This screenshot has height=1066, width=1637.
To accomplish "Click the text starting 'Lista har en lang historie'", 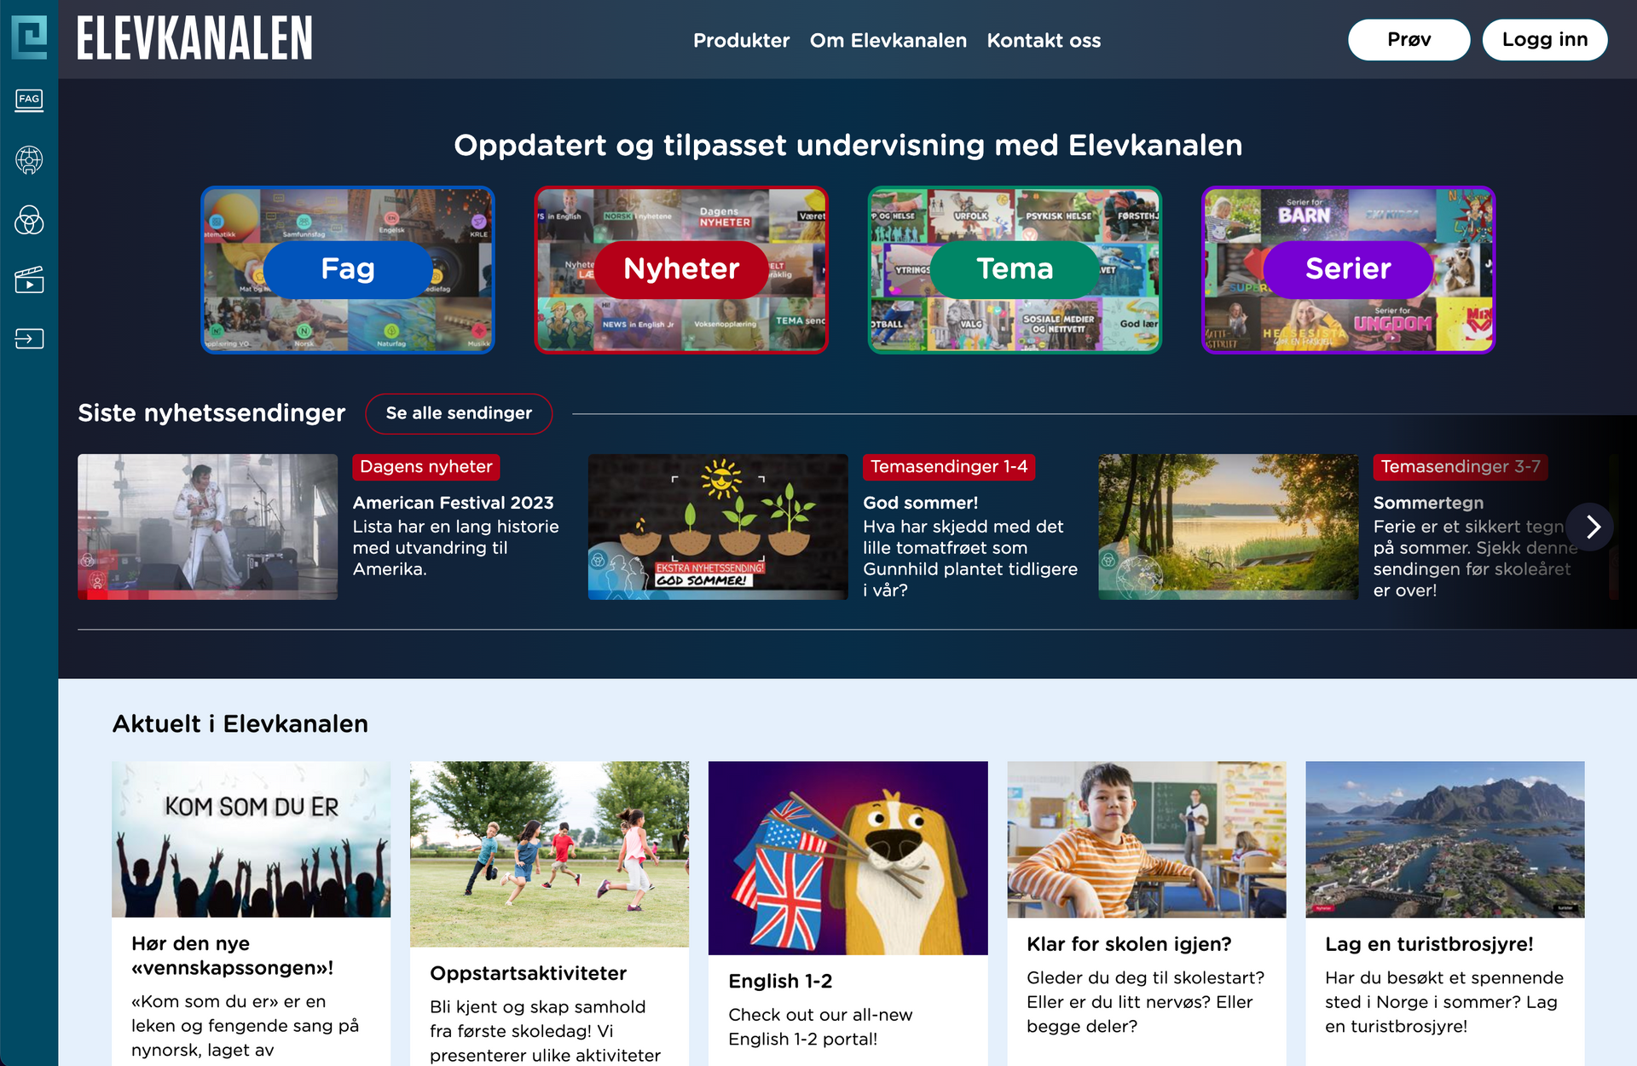I will coord(456,548).
